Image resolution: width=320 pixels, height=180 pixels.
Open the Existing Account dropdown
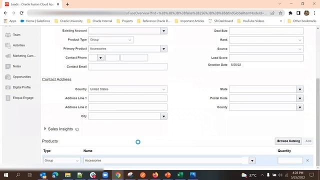tap(163, 31)
